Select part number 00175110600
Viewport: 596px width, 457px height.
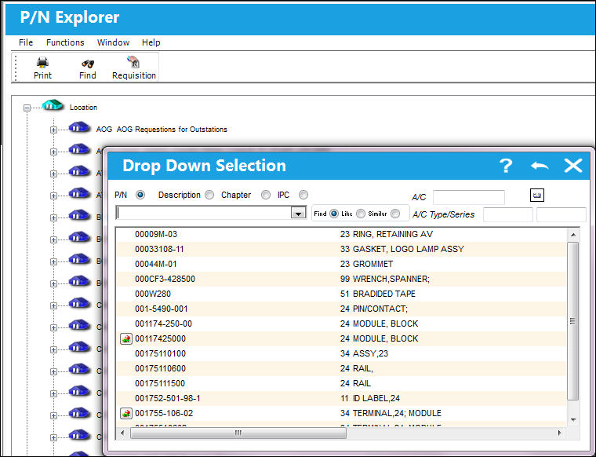click(161, 368)
